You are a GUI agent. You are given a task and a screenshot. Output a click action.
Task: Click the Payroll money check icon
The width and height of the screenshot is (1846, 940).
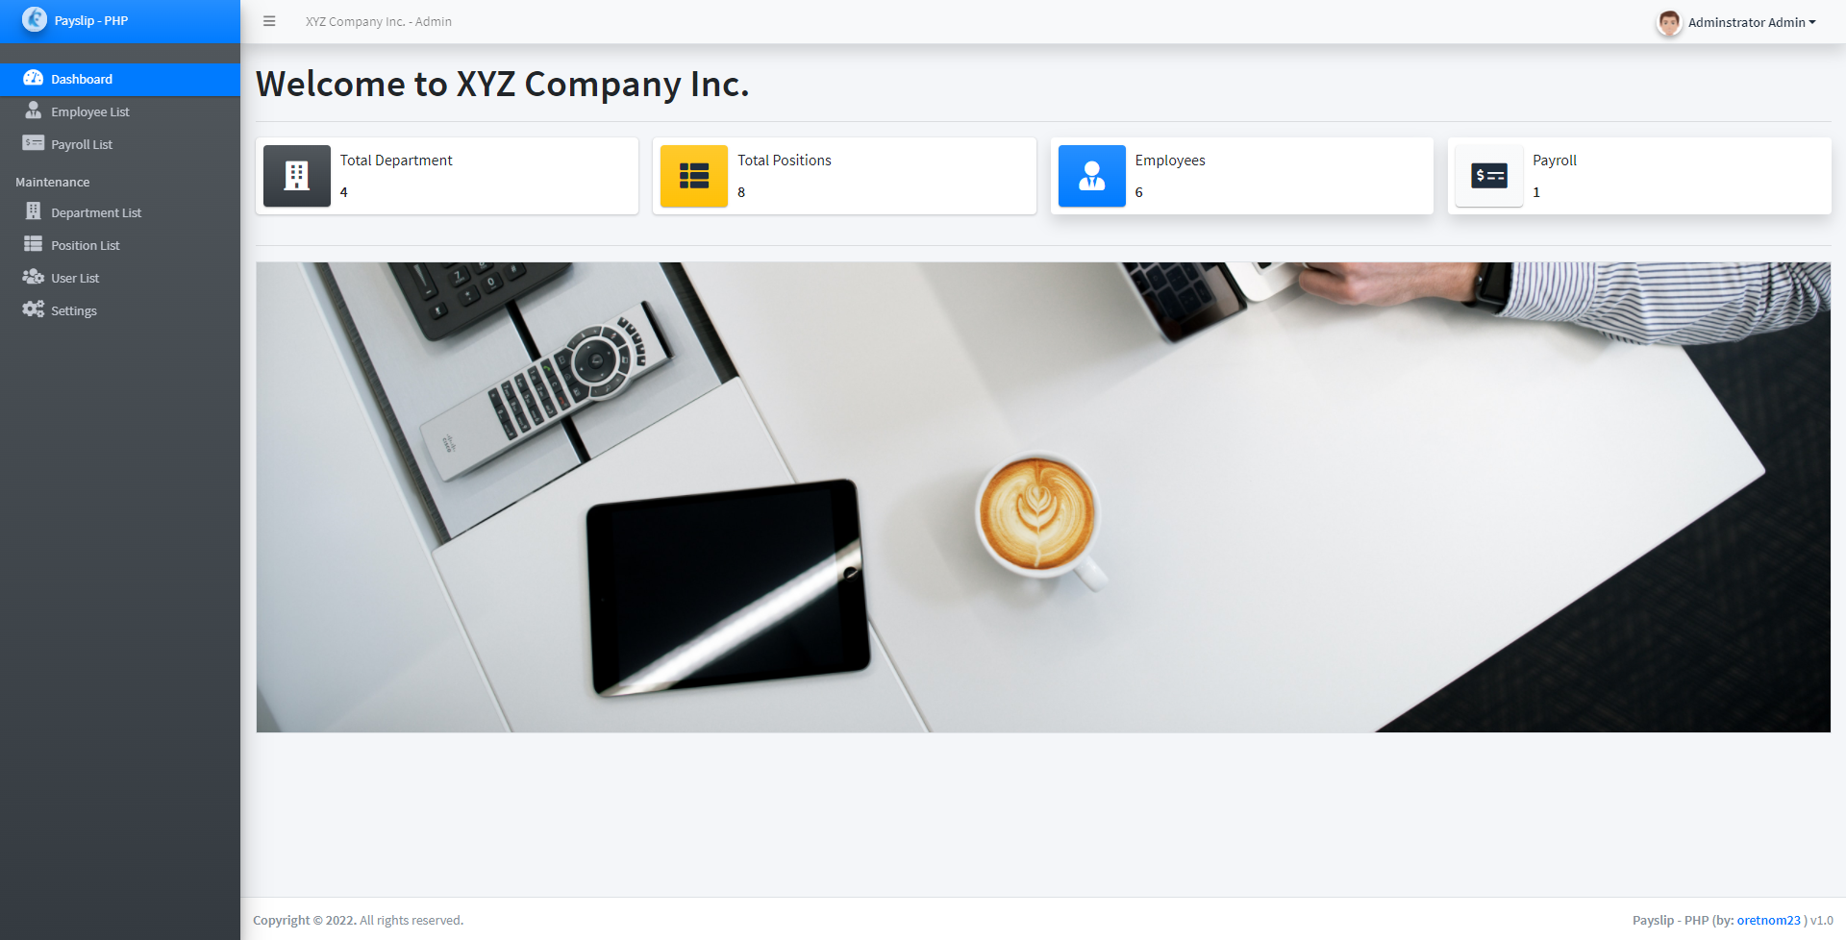1489,176
